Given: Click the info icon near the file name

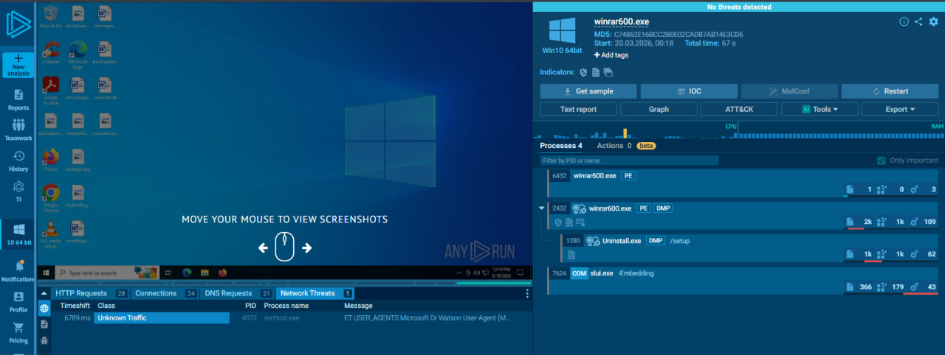Looking at the screenshot, I should coord(904,22).
